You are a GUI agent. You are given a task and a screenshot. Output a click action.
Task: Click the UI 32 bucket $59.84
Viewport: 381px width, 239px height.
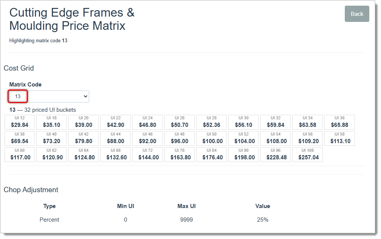pos(275,122)
